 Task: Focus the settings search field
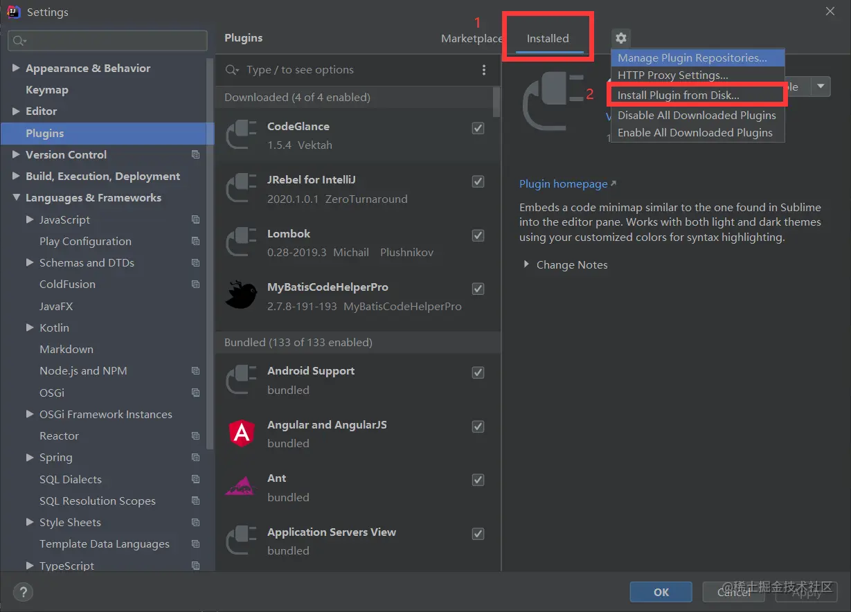click(x=108, y=41)
